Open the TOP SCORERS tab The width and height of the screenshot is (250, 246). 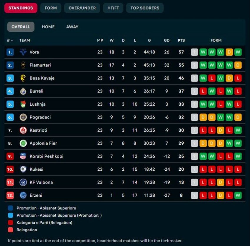click(145, 8)
